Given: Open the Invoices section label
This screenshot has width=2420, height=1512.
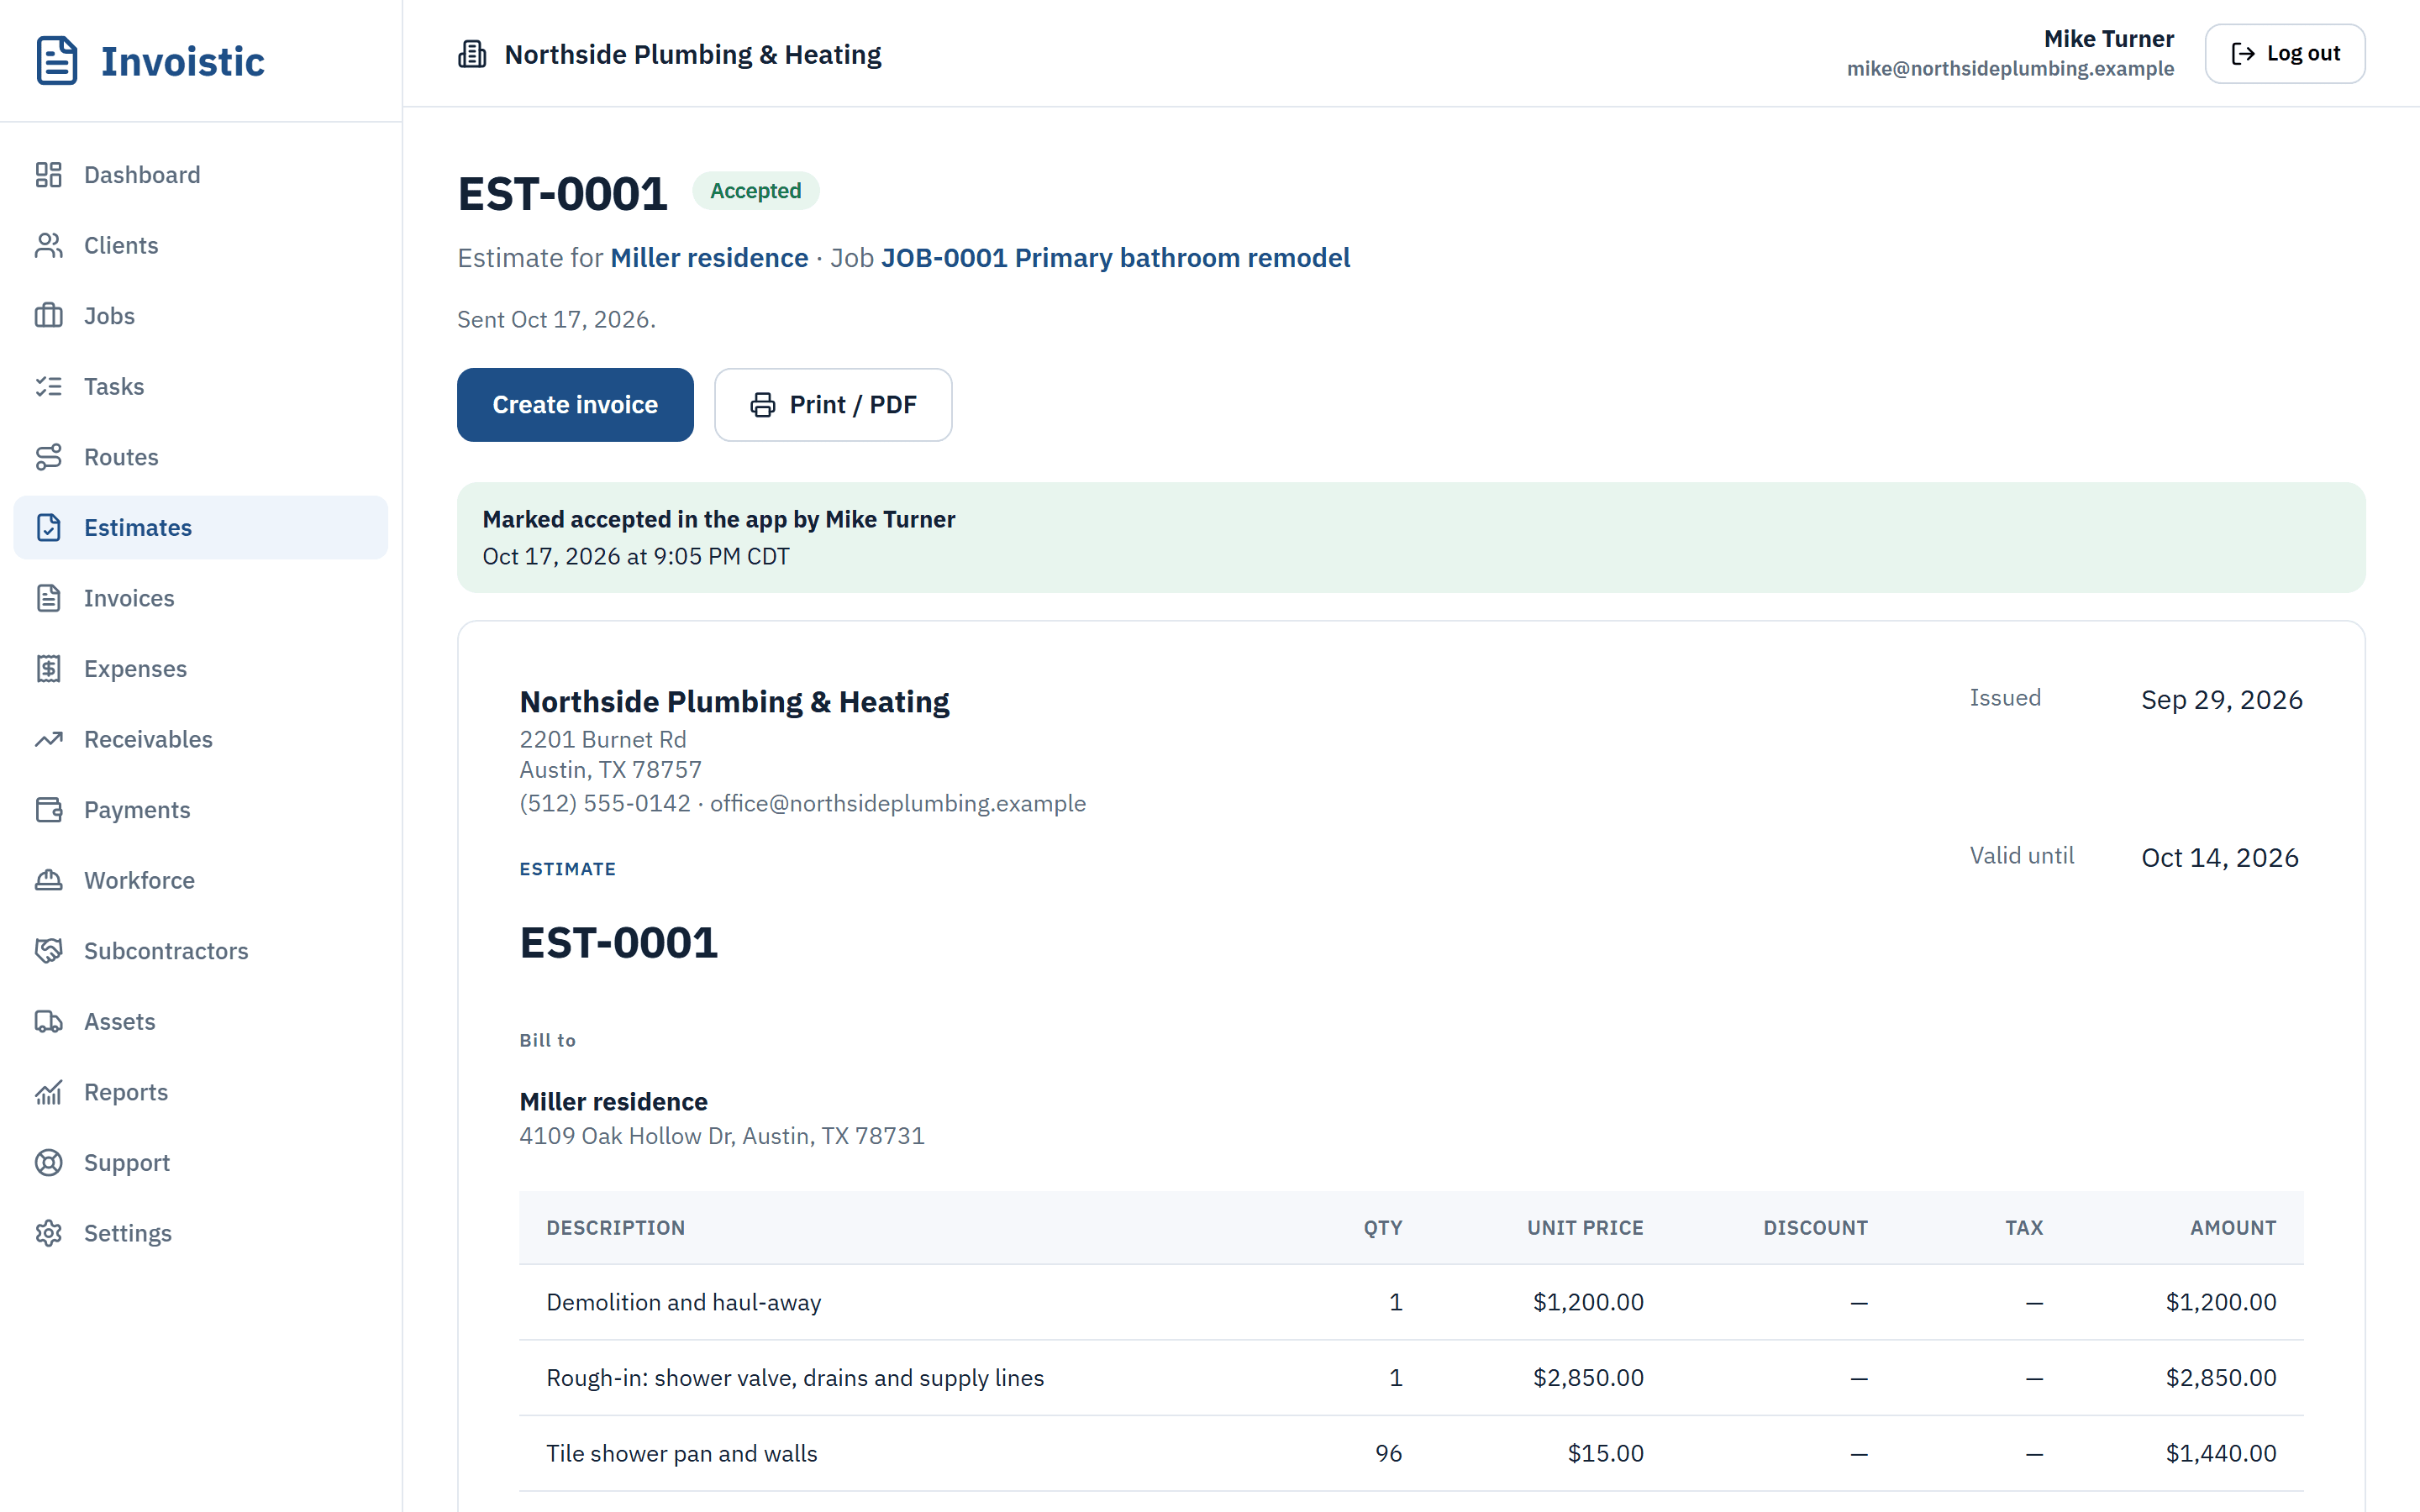Looking at the screenshot, I should [129, 598].
